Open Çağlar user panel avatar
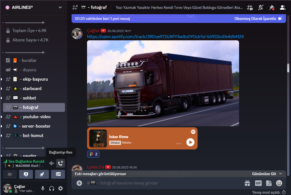This screenshot has height=195, width=291. click(x=7, y=188)
